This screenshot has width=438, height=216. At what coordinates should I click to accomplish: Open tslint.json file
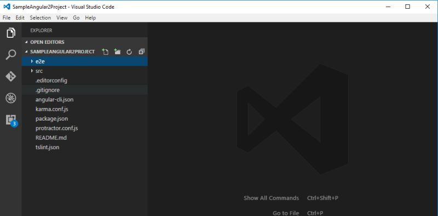click(x=85, y=147)
